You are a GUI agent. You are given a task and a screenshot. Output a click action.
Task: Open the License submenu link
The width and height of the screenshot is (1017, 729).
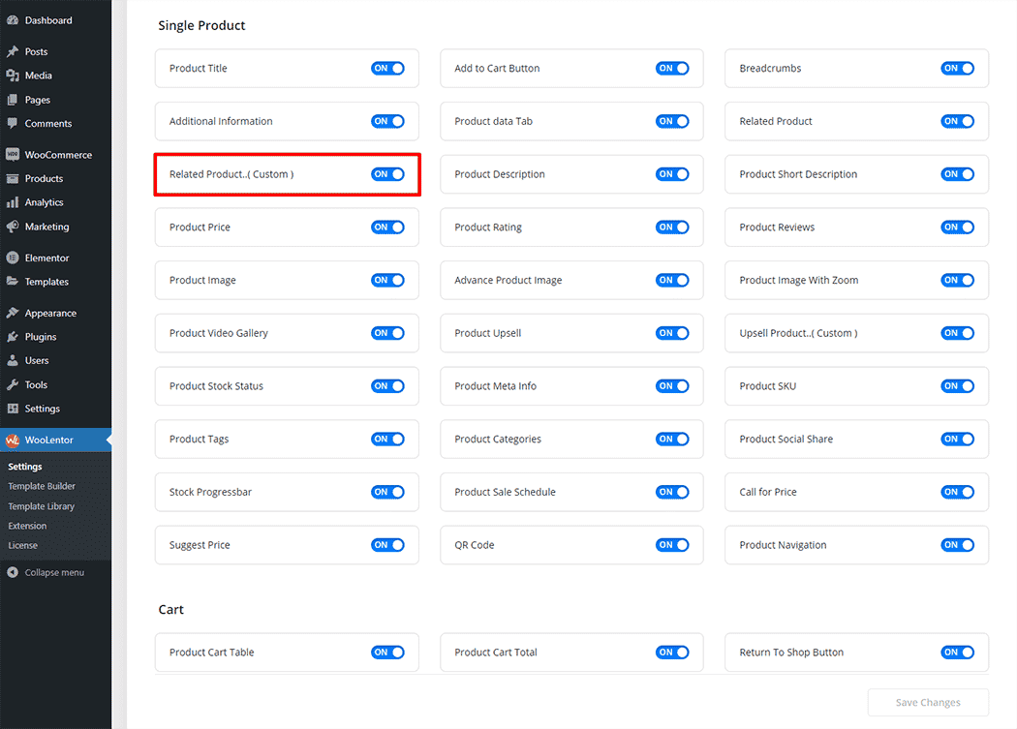click(23, 545)
